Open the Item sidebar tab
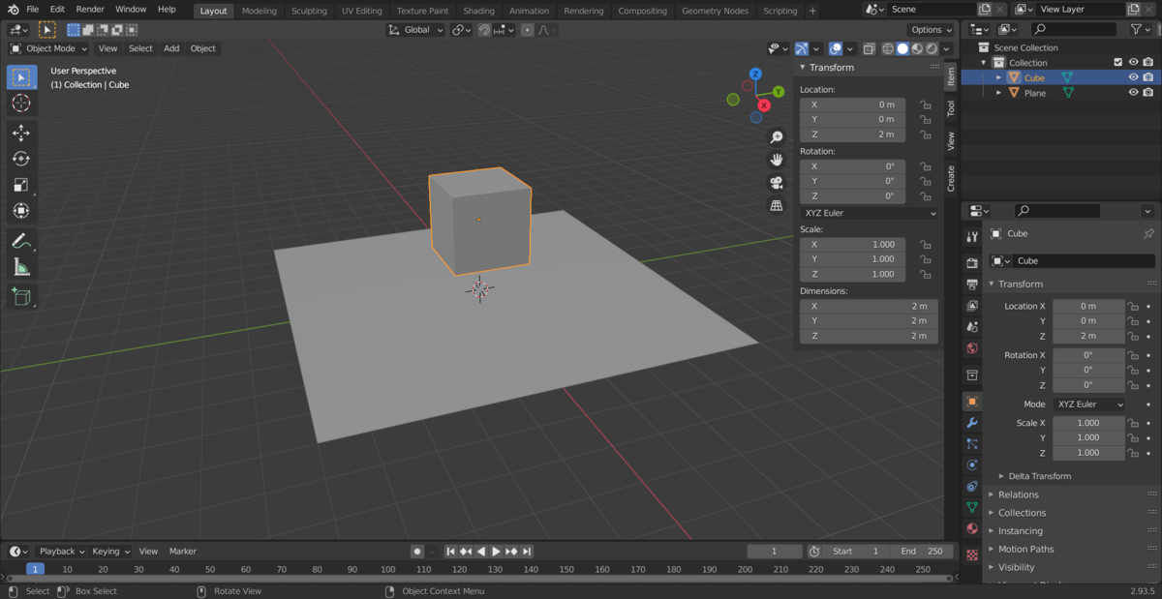 pyautogui.click(x=951, y=76)
